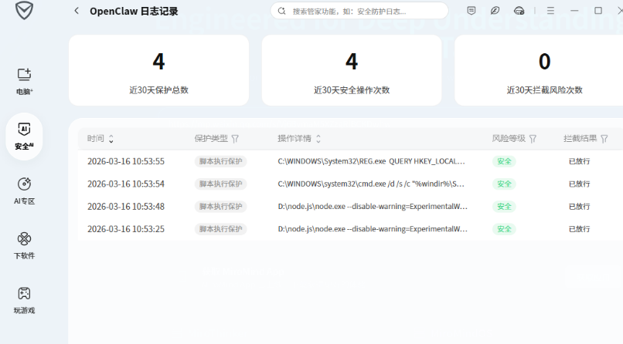The height and width of the screenshot is (344, 623).
Task: Open the 电脑 section in the sidebar
Action: tap(24, 80)
